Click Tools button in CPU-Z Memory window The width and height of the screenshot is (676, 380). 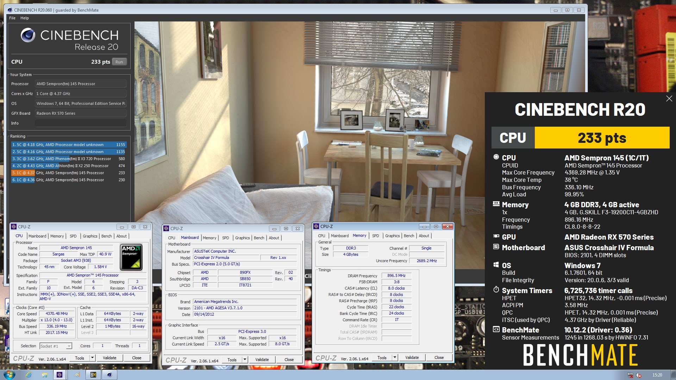tap(382, 357)
